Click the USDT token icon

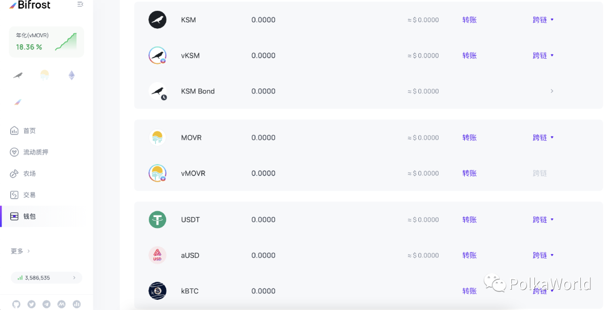coord(157,219)
